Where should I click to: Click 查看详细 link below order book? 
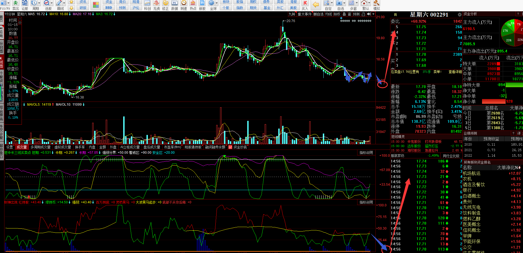pos(455,72)
